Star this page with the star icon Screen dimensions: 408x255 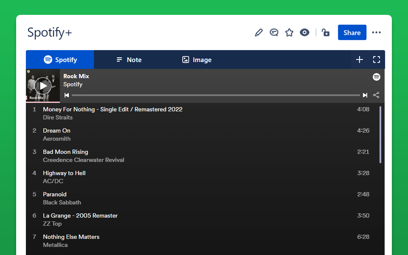click(289, 33)
